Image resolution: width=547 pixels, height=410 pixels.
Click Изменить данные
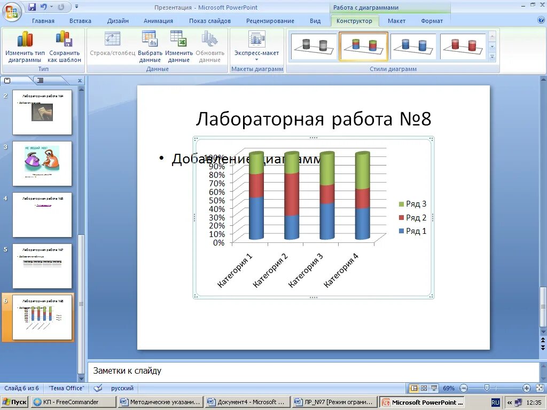[178, 47]
